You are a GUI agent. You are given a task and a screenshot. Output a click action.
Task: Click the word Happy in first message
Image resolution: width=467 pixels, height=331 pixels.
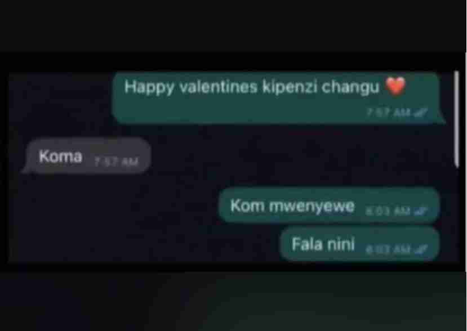tap(149, 87)
